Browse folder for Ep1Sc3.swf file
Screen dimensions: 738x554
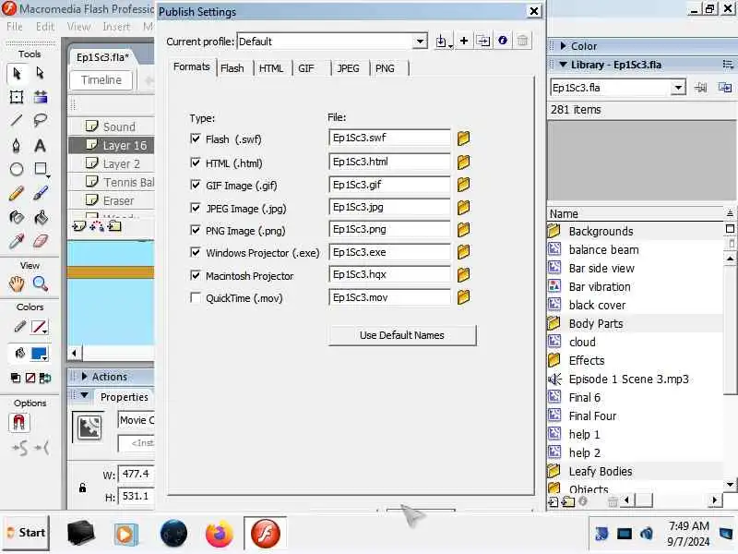pyautogui.click(x=463, y=138)
